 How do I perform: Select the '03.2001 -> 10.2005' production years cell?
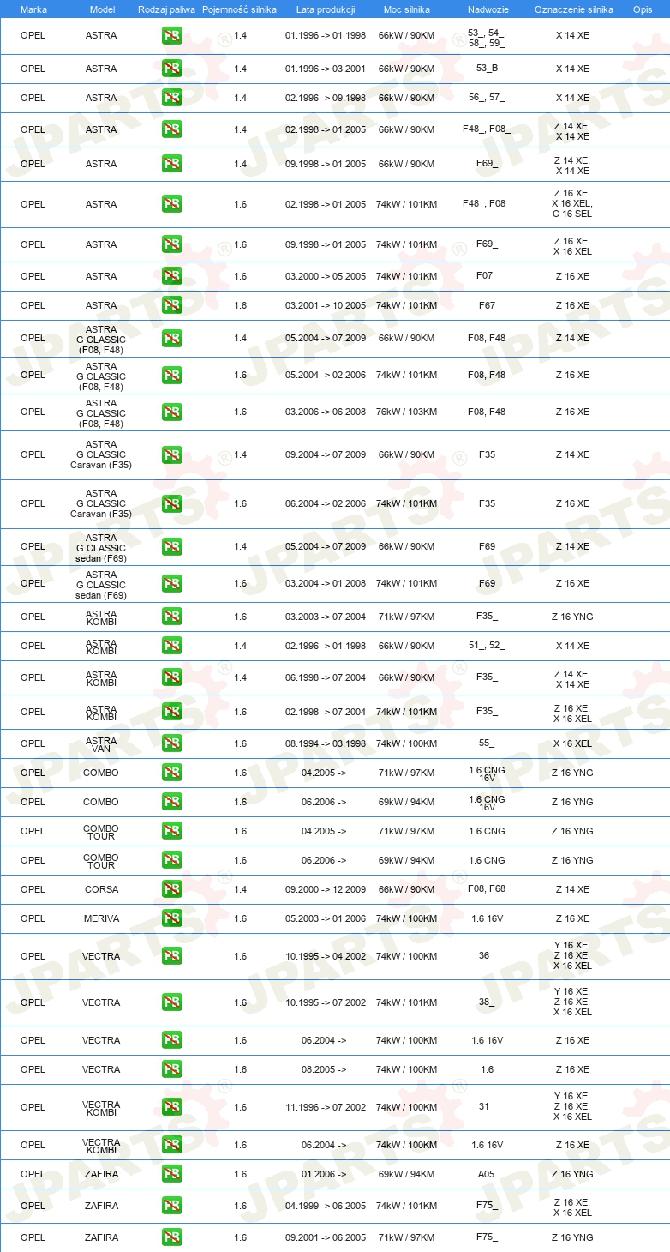click(x=326, y=305)
